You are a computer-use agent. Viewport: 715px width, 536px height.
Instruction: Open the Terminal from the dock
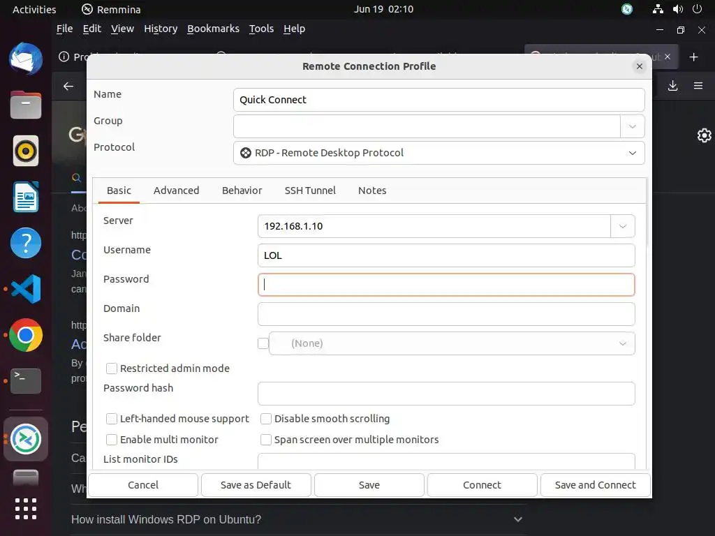pos(26,381)
